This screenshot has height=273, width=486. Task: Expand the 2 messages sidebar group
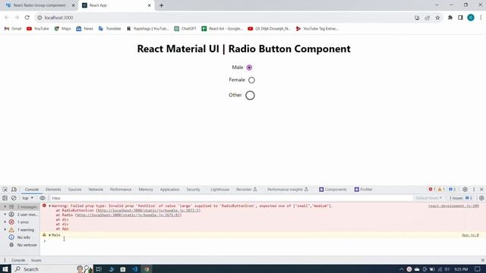pyautogui.click(x=5, y=206)
